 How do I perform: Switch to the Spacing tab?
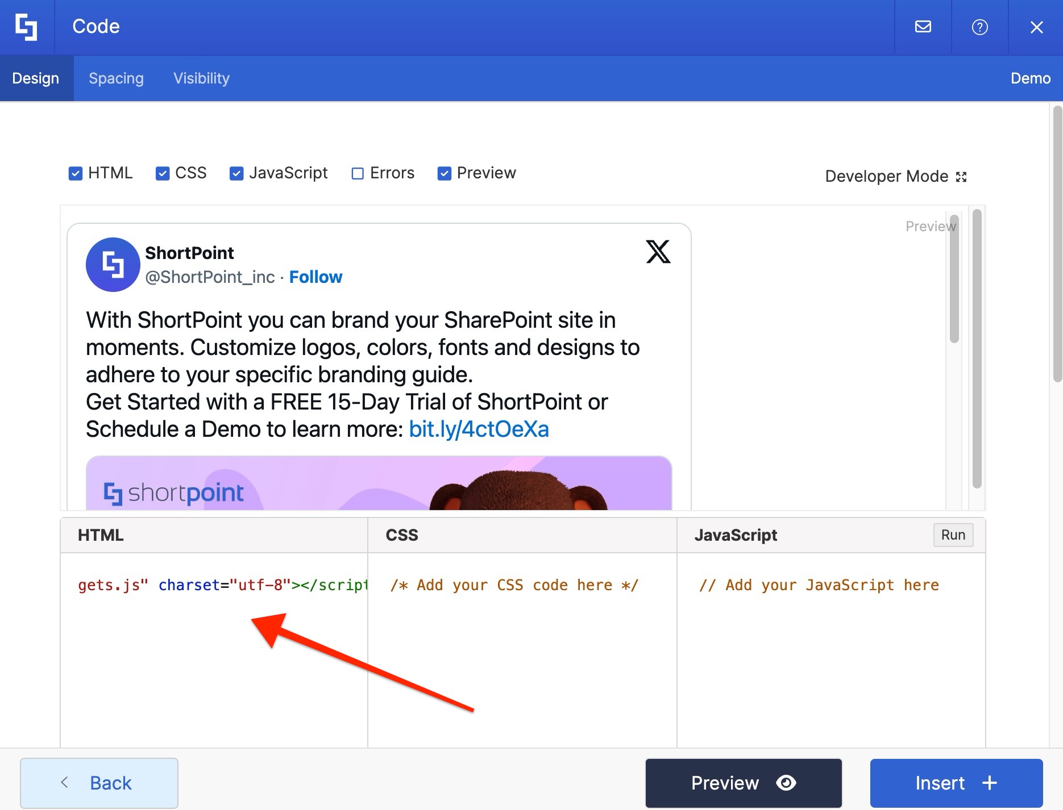tap(116, 78)
